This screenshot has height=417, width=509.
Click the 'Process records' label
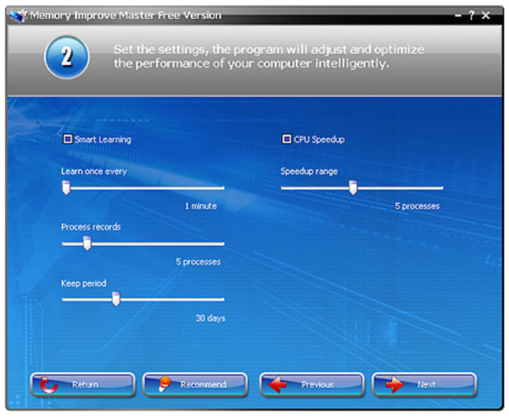pos(90,227)
